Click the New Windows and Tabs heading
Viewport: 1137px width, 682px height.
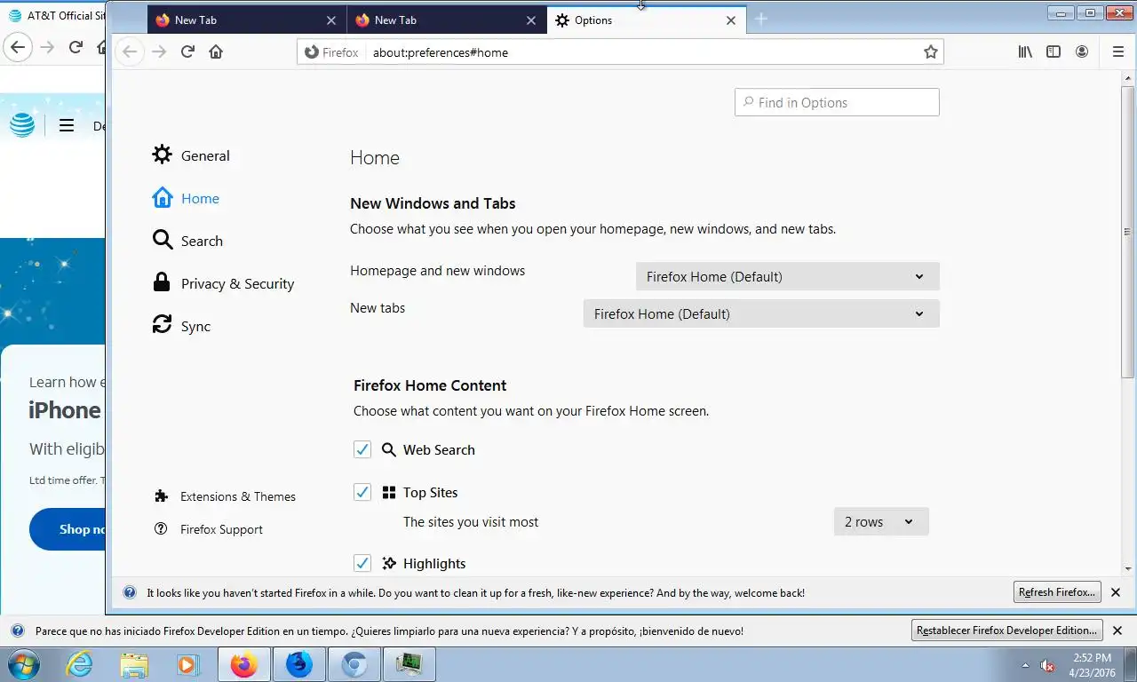tap(433, 203)
